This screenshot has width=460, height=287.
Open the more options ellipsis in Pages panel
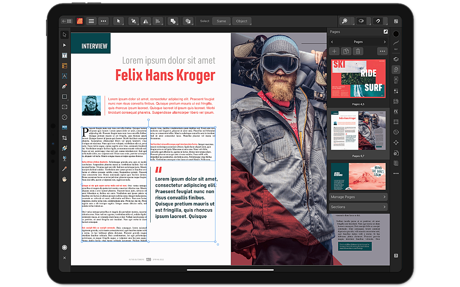point(382,51)
